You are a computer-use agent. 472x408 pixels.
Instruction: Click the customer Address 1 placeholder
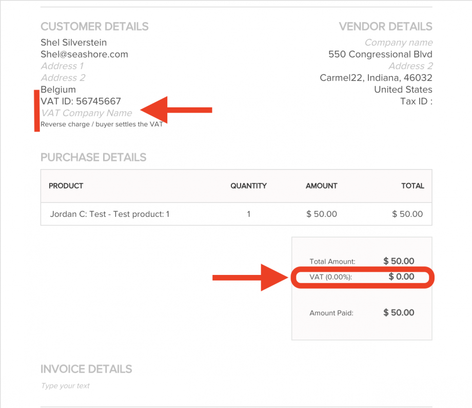62,66
